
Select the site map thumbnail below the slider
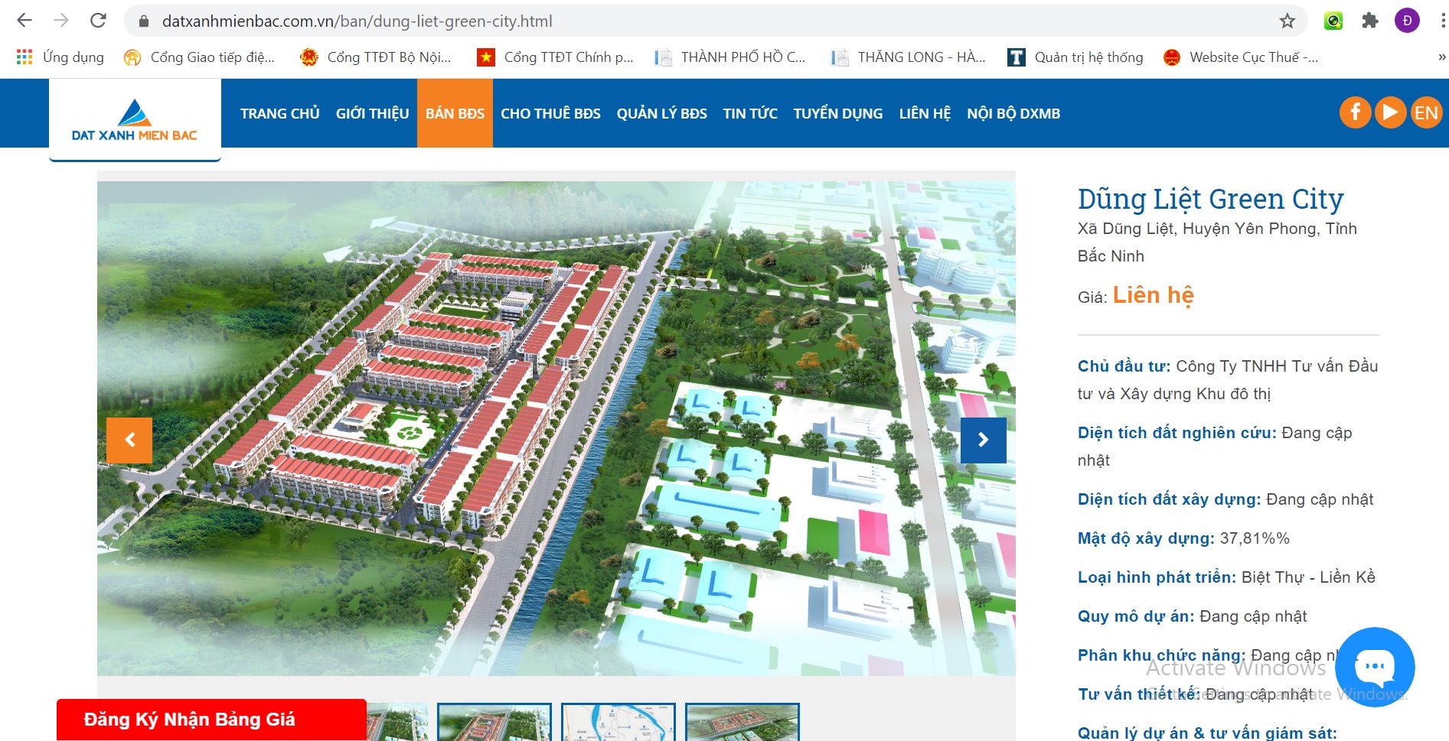point(618,723)
